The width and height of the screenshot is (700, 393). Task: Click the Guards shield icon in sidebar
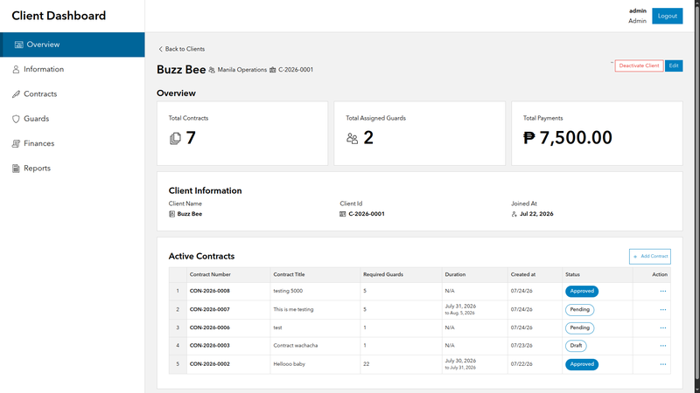16,119
